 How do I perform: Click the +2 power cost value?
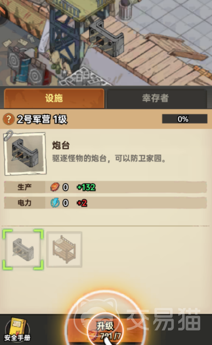tap(82, 203)
